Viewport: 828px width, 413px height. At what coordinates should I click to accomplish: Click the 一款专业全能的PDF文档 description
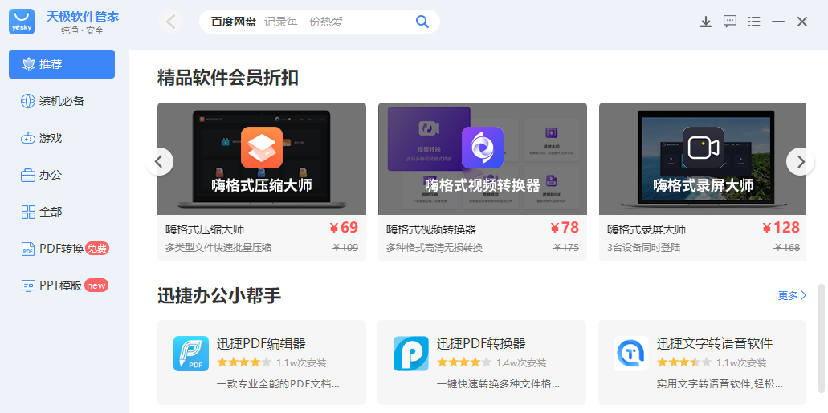tap(278, 383)
